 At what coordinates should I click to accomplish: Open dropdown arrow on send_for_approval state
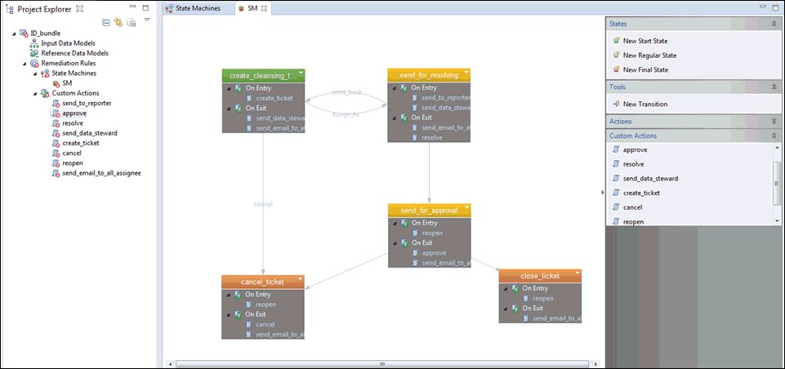(466, 207)
